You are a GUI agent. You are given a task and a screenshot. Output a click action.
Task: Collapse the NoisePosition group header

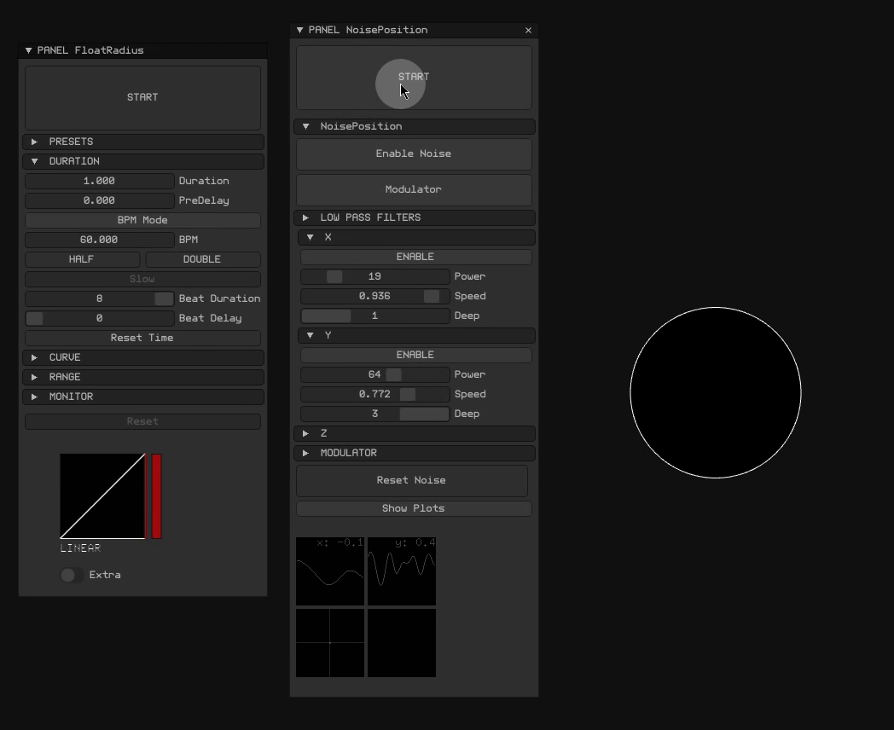[415, 126]
